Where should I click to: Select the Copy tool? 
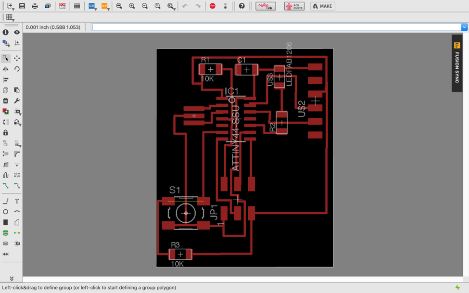pos(5,90)
